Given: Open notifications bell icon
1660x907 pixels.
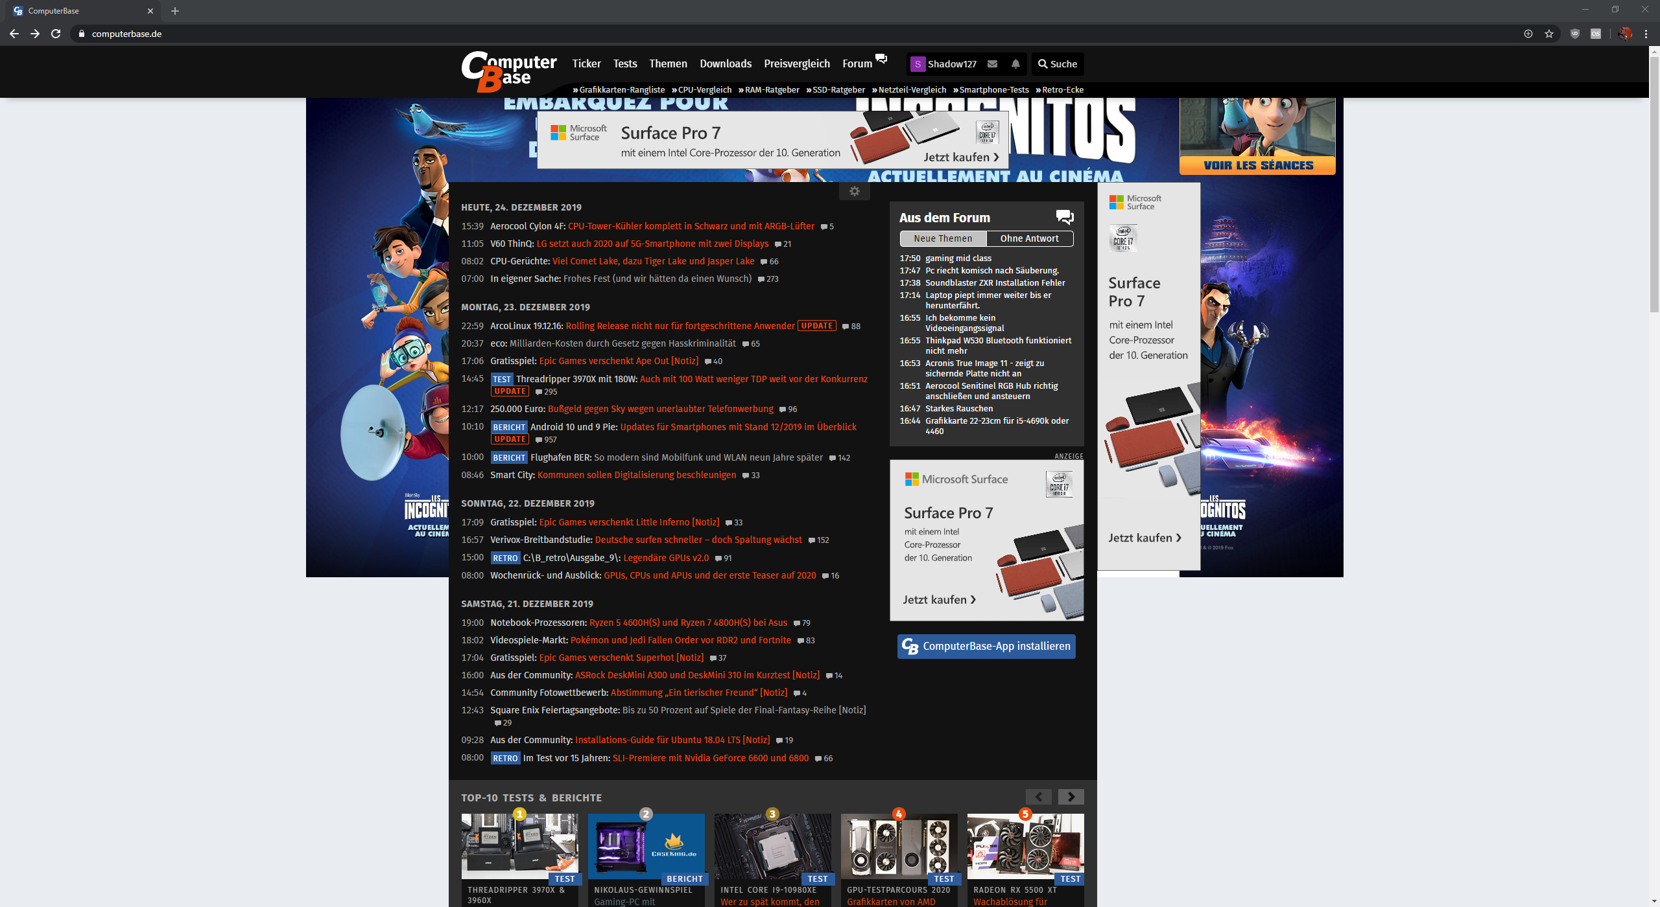Looking at the screenshot, I should pyautogui.click(x=1015, y=63).
